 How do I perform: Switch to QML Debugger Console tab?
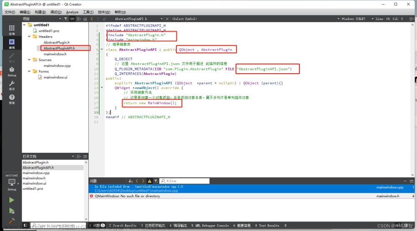pos(210,226)
